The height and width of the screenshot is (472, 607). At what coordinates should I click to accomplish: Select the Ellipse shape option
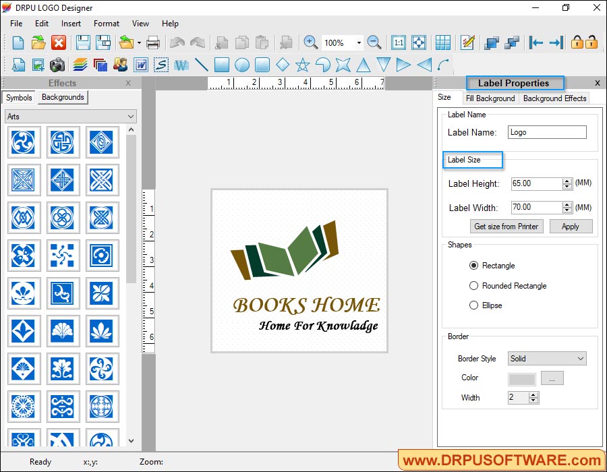(x=474, y=305)
